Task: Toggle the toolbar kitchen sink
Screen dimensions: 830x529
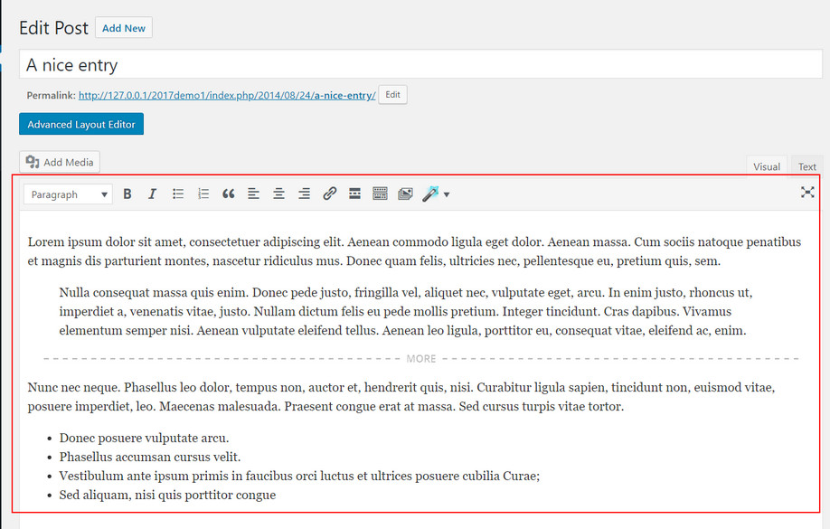Action: point(380,194)
